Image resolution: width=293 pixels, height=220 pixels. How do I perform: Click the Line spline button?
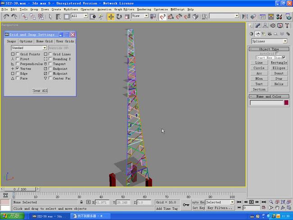coord(259,63)
